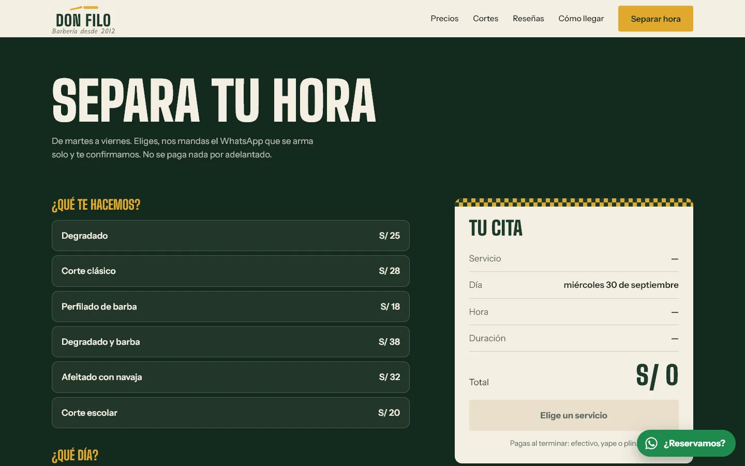
Task: Choose Corte clásico for S/ 28
Action: pyautogui.click(x=231, y=271)
